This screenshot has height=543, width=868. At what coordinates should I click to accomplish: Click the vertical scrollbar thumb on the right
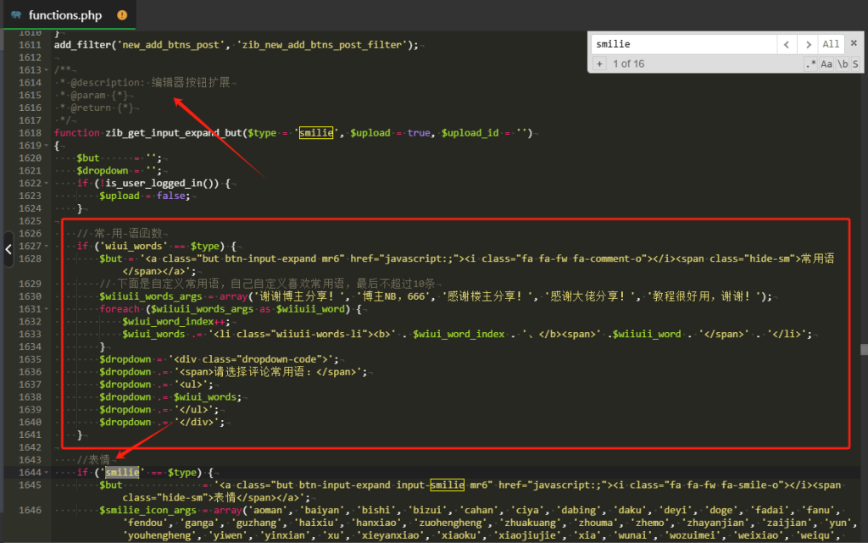click(864, 349)
